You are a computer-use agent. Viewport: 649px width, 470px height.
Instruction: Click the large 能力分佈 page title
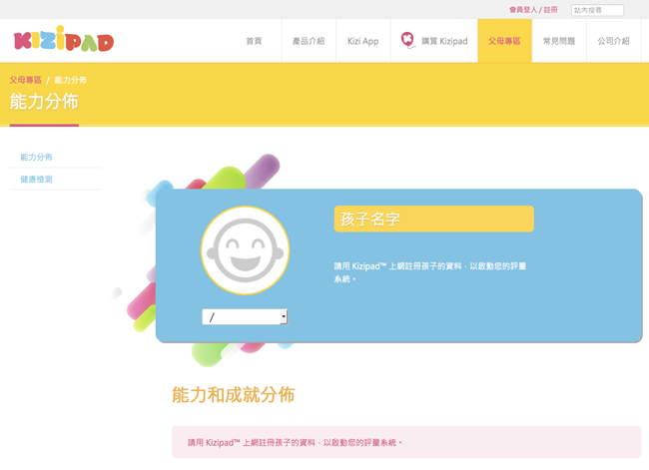44,102
